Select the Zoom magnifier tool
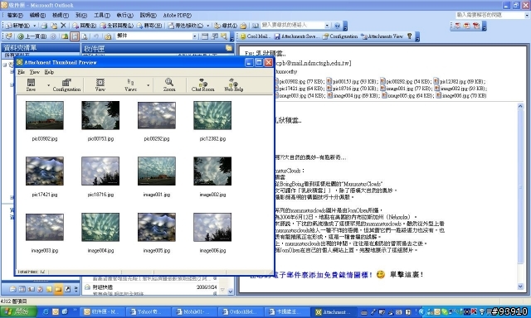This screenshot has height=318, width=531. pyautogui.click(x=169, y=84)
